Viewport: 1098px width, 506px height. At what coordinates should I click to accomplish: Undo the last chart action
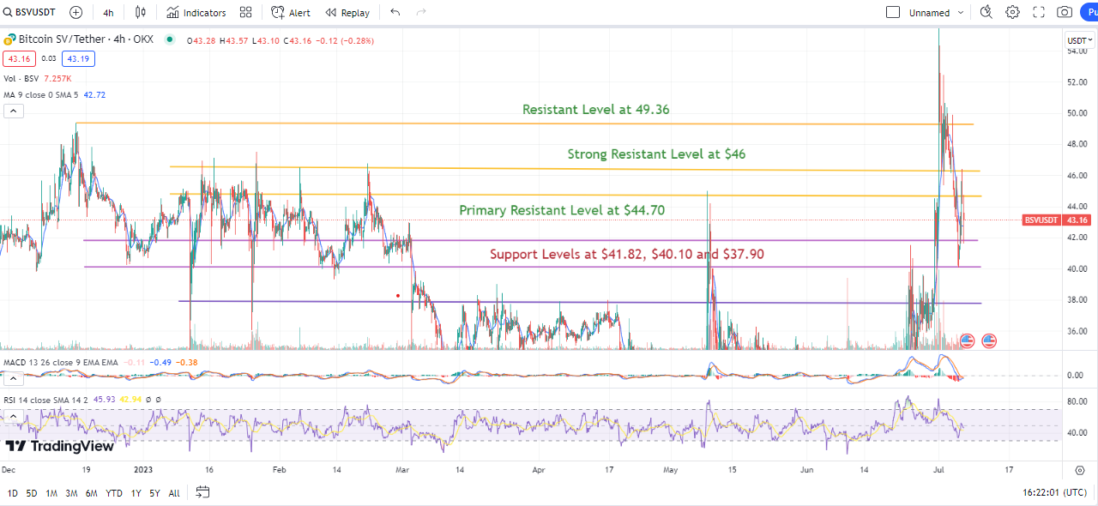pyautogui.click(x=395, y=12)
